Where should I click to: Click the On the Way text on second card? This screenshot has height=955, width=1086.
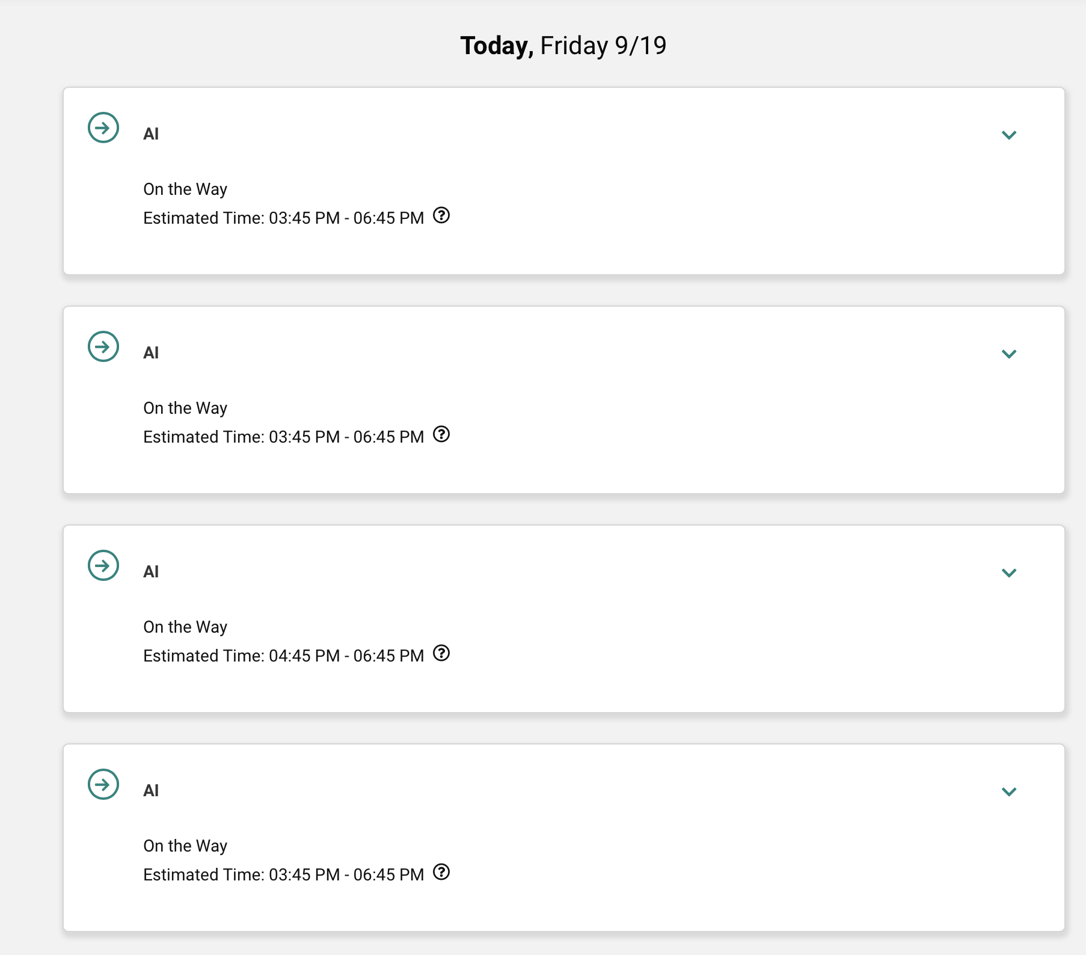pos(185,407)
